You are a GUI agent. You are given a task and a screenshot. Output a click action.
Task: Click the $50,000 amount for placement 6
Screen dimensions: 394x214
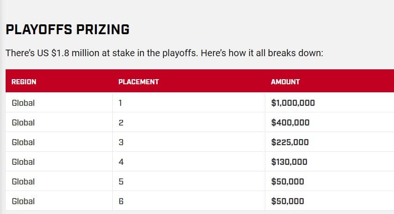click(287, 201)
